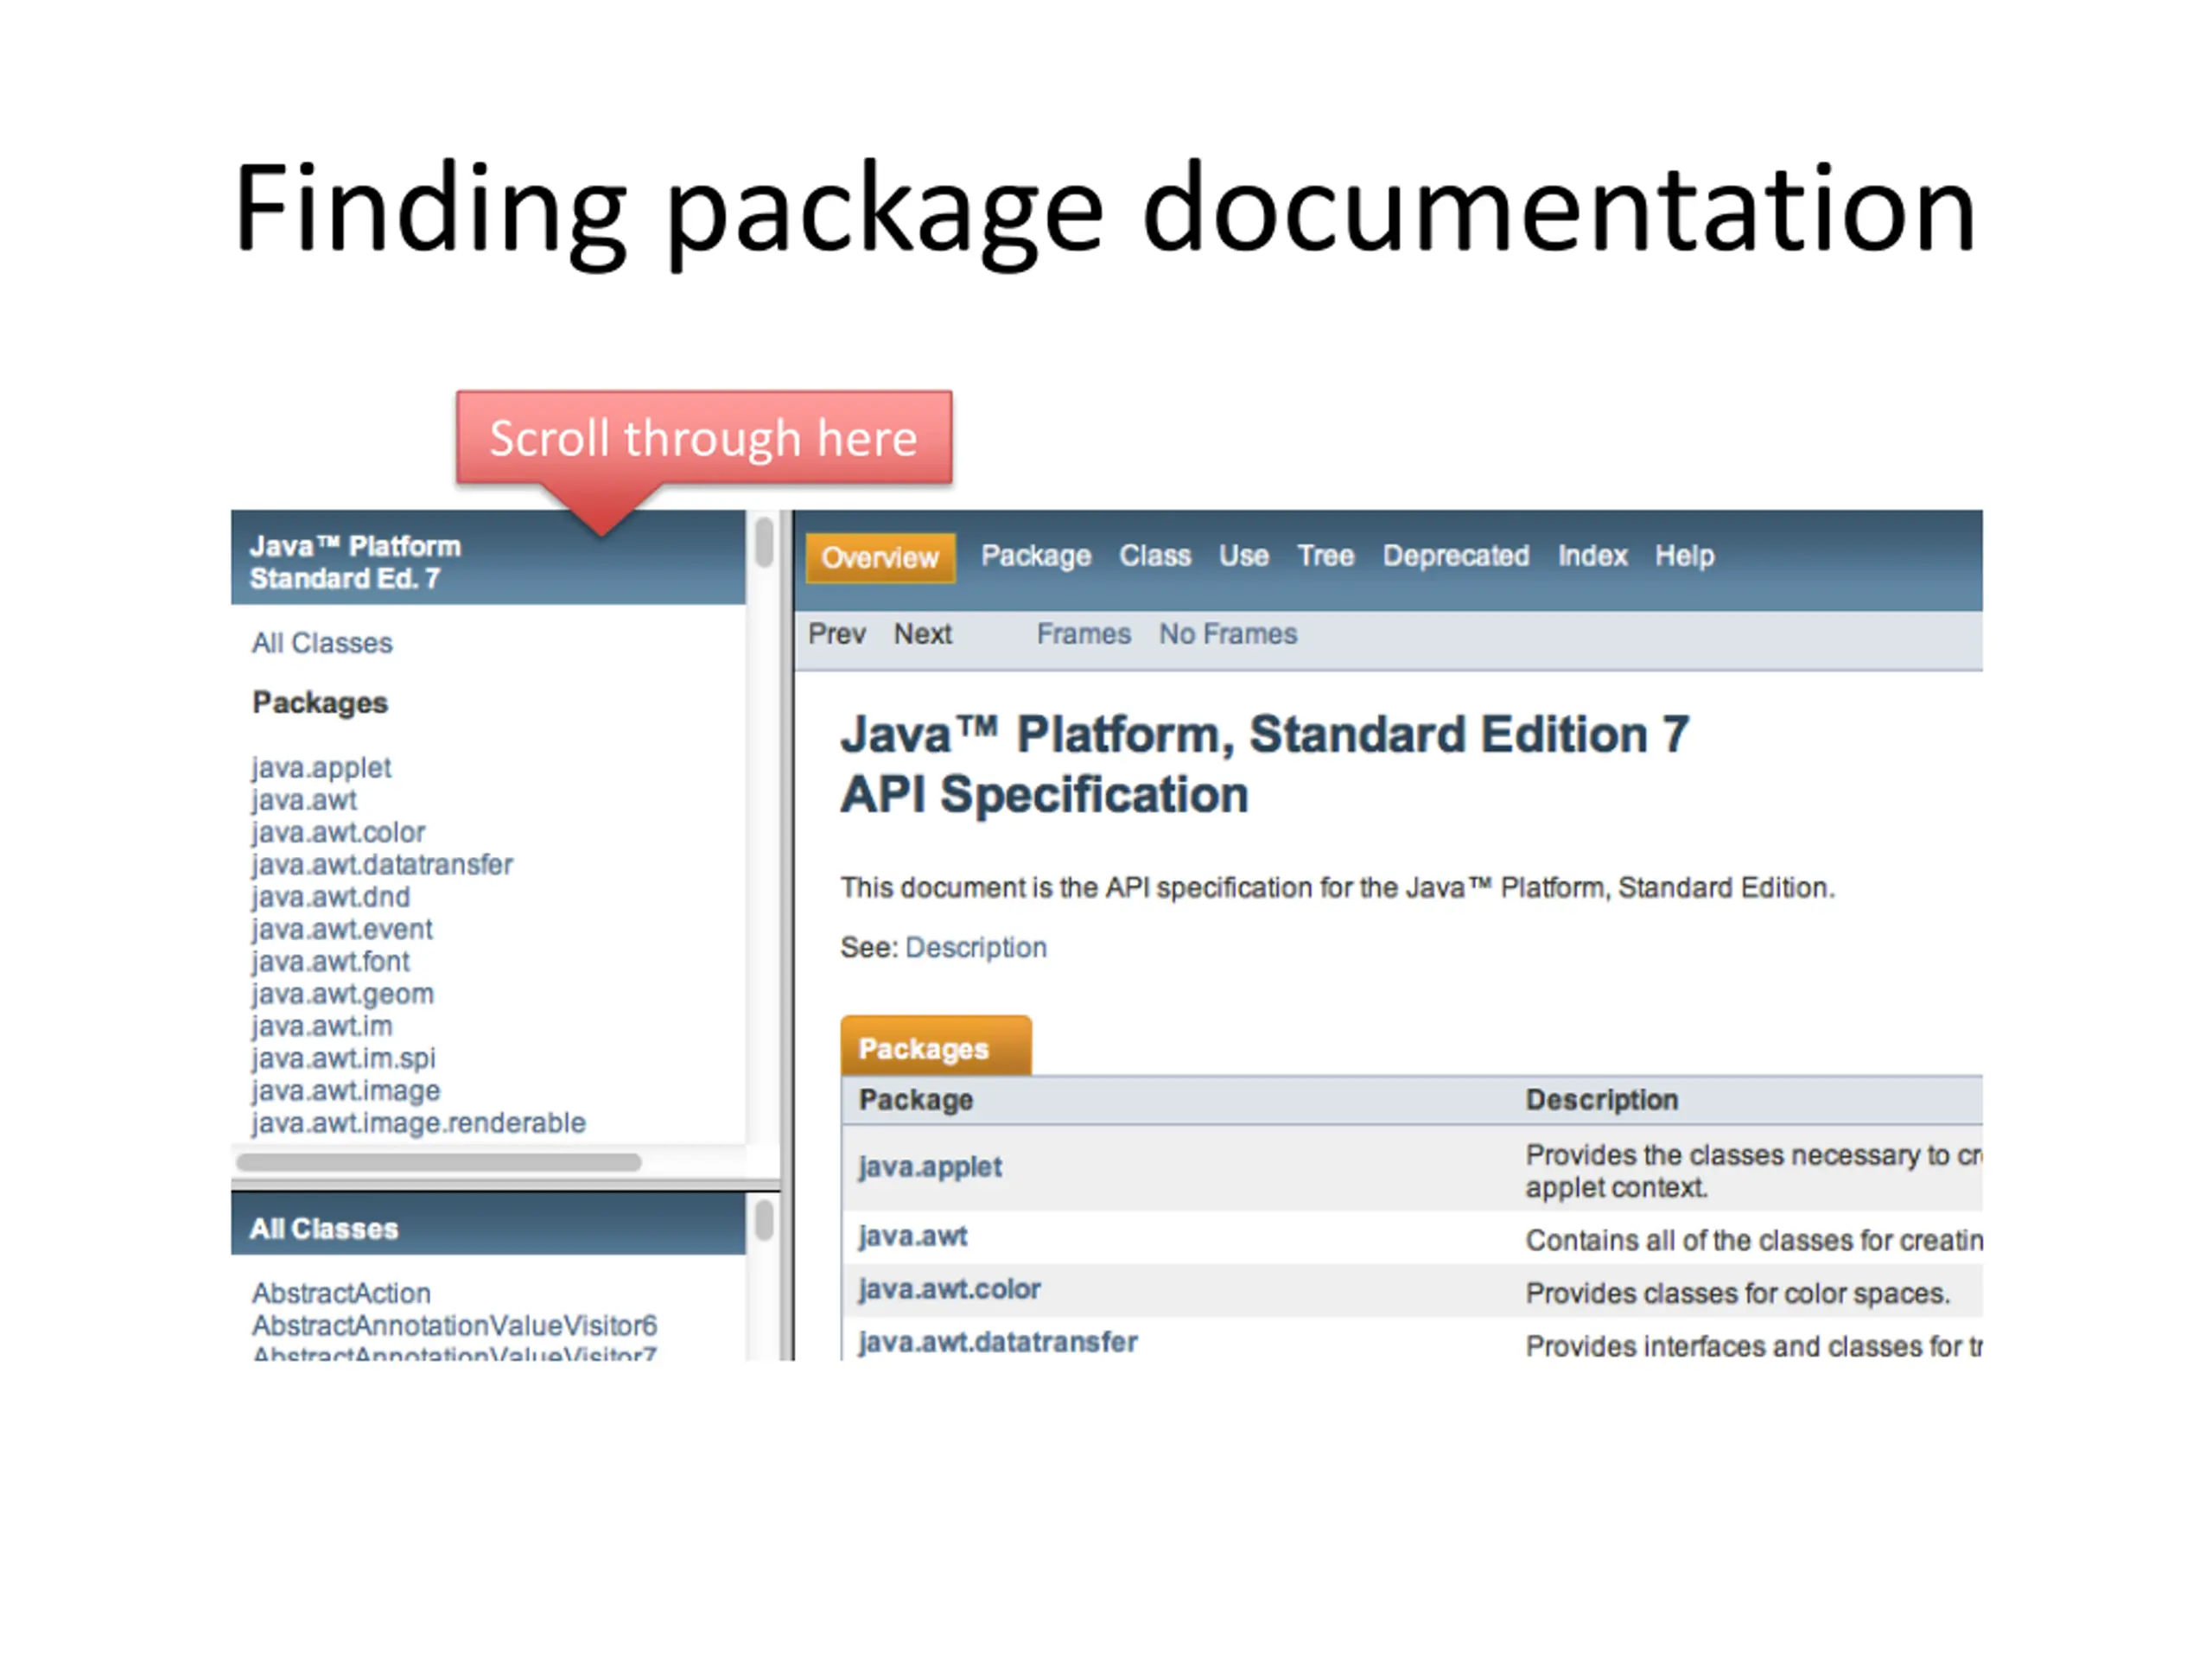Viewport: 2212px width, 1659px height.
Task: Open the Help page
Action: 1684,556
